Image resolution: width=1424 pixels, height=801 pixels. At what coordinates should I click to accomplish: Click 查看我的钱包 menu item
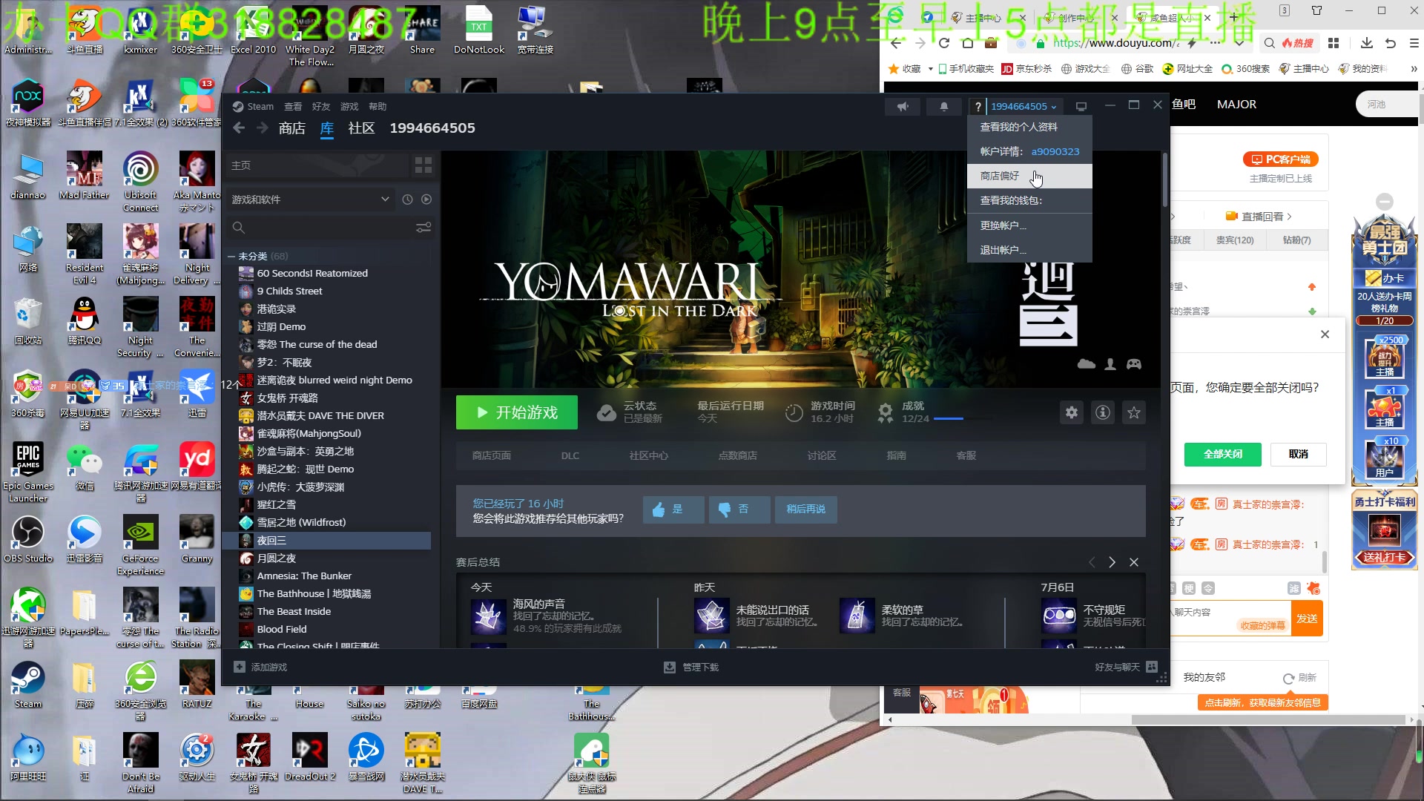coord(1012,200)
